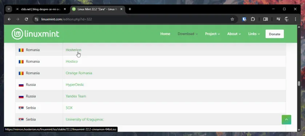Click the Linux Mint logo
Screen dimensions: 305x136
click(35, 34)
